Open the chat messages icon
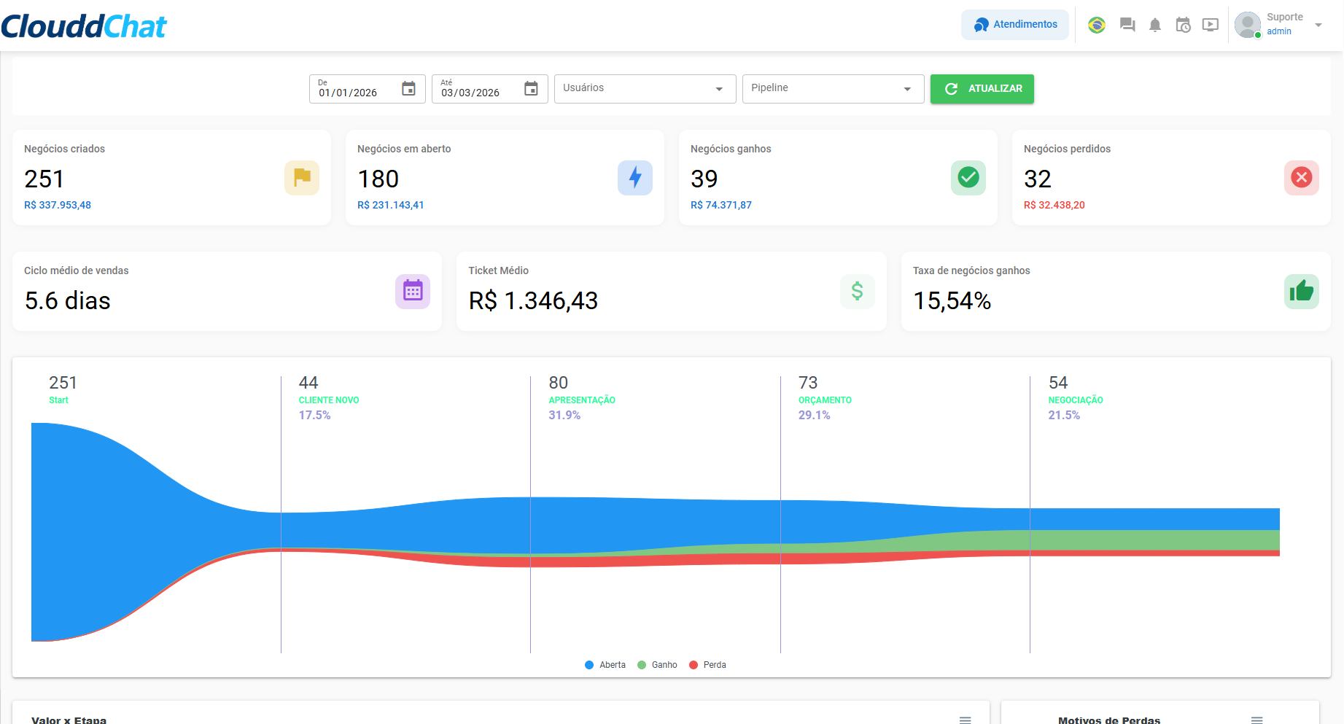 pos(1127,24)
